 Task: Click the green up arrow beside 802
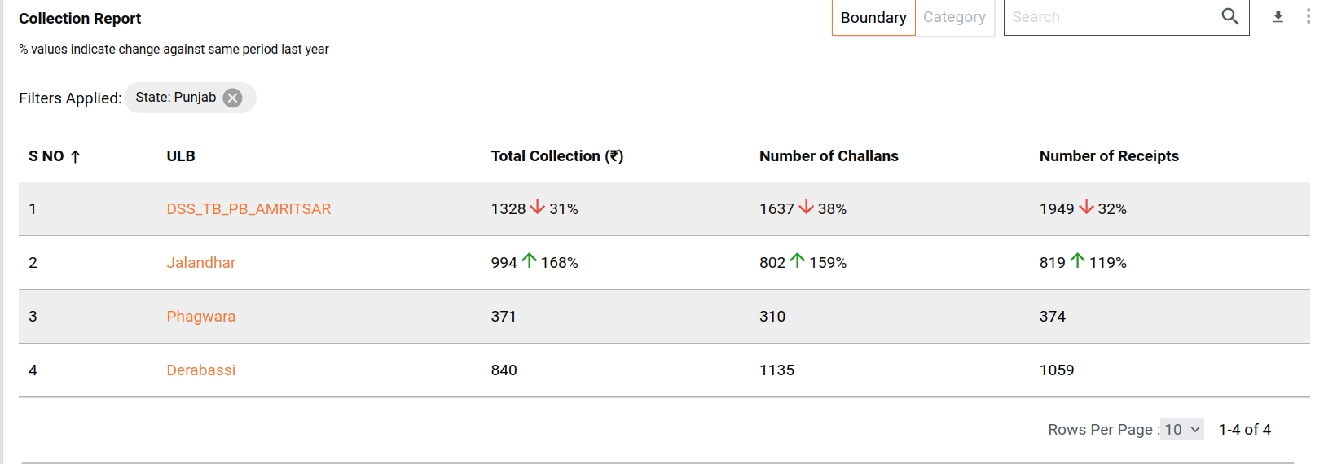click(797, 261)
